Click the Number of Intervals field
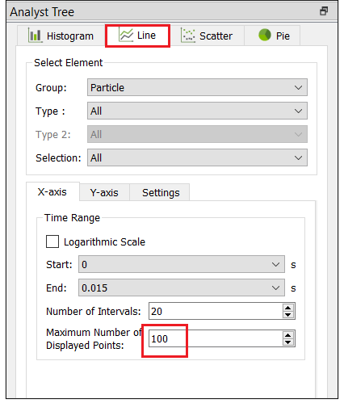 216,311
